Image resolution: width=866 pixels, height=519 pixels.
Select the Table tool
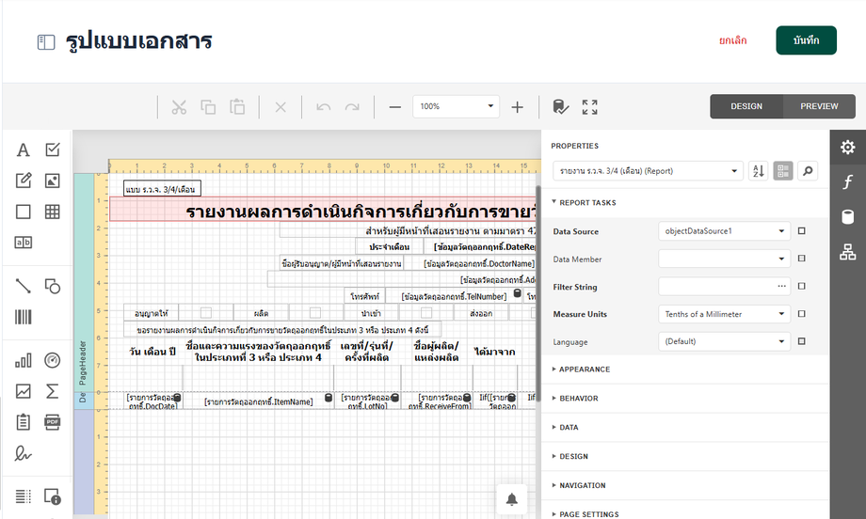[53, 212]
